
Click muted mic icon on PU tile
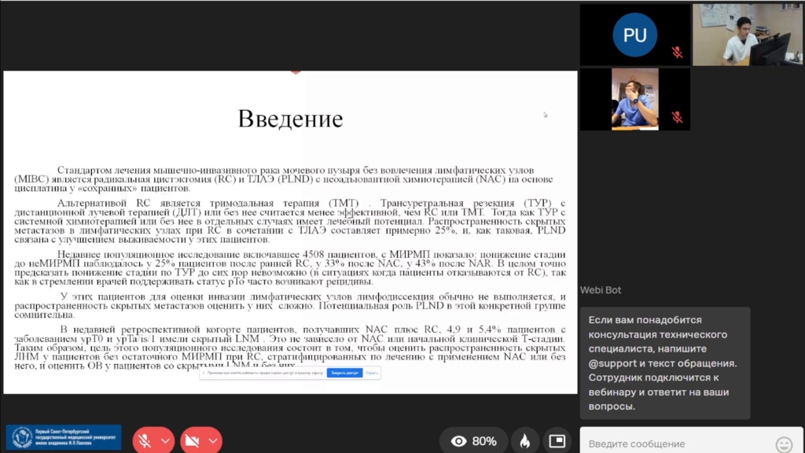click(677, 53)
